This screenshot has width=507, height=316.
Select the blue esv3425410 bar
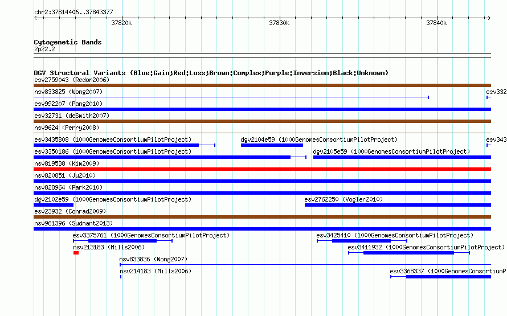pyautogui.click(x=362, y=241)
